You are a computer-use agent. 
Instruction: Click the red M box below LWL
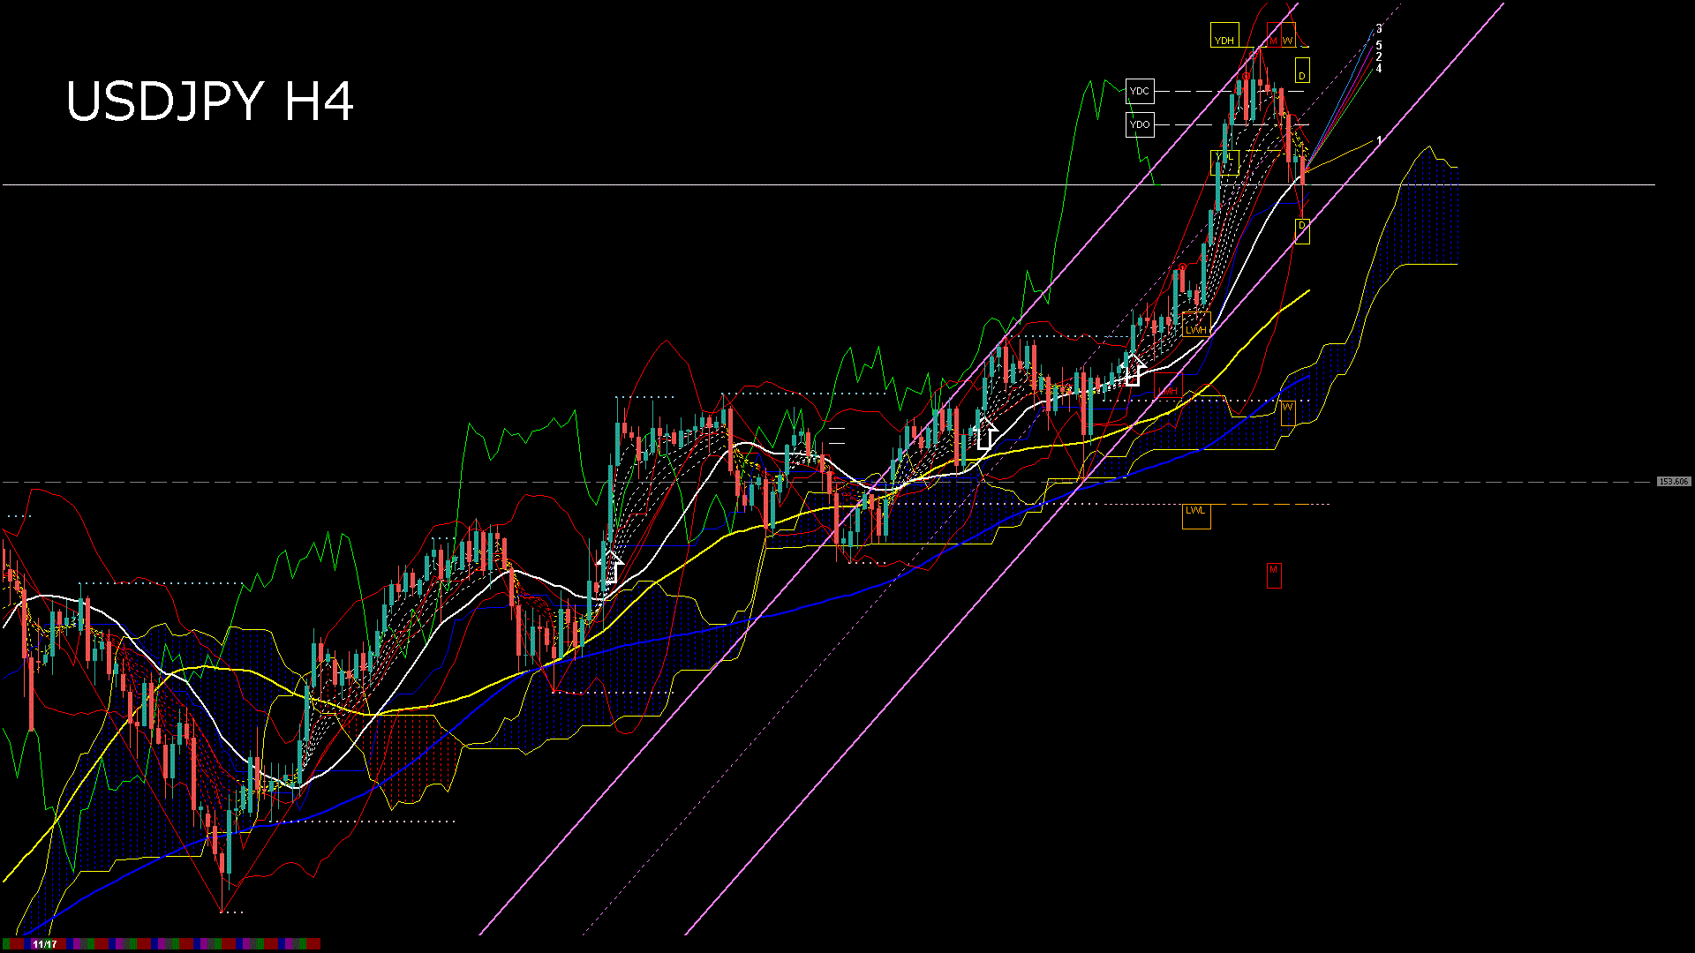(1273, 574)
